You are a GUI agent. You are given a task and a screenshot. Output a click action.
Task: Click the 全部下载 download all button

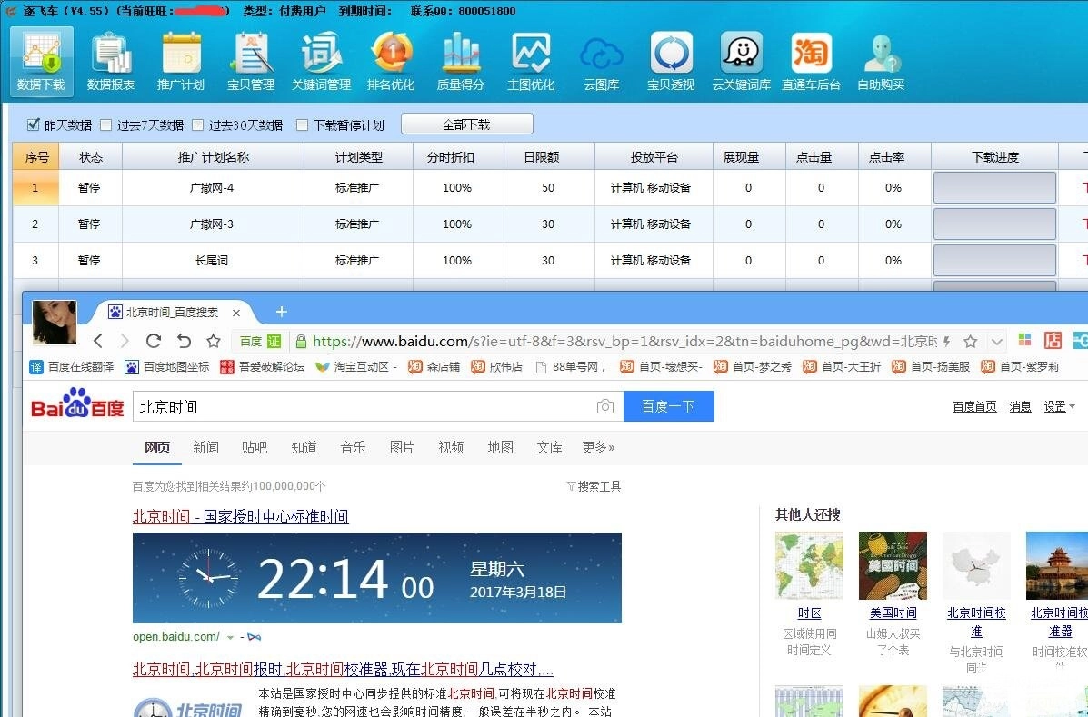pyautogui.click(x=466, y=124)
